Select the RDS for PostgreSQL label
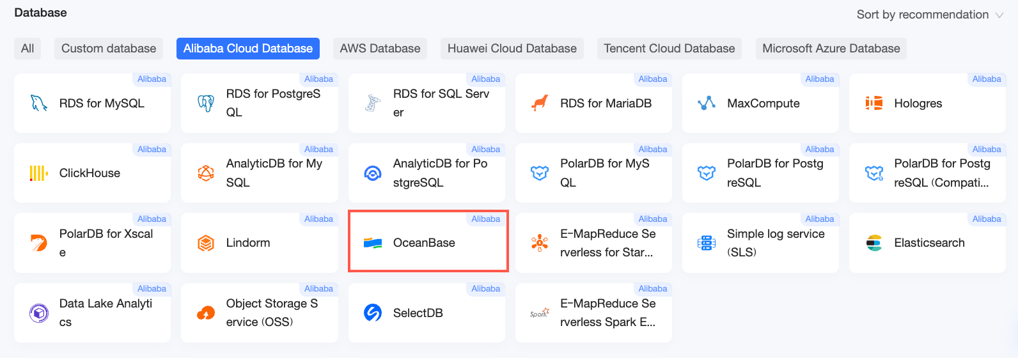This screenshot has width=1018, height=358. point(274,103)
